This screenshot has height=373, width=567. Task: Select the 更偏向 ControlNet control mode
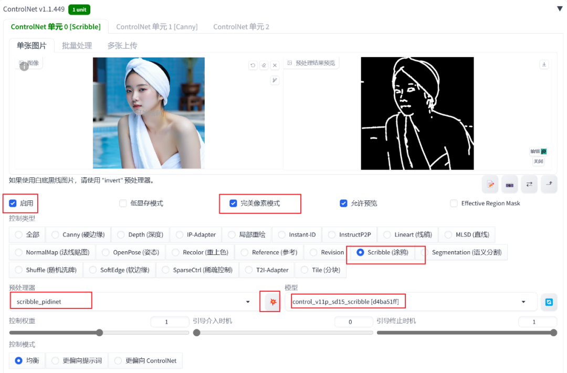pyautogui.click(x=145, y=360)
